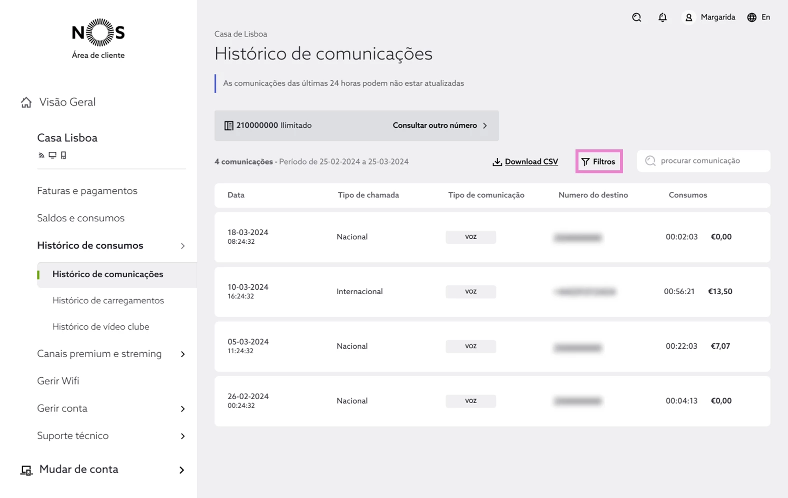This screenshot has width=788, height=498.
Task: Click the download icon beside Download CSV
Action: (497, 162)
